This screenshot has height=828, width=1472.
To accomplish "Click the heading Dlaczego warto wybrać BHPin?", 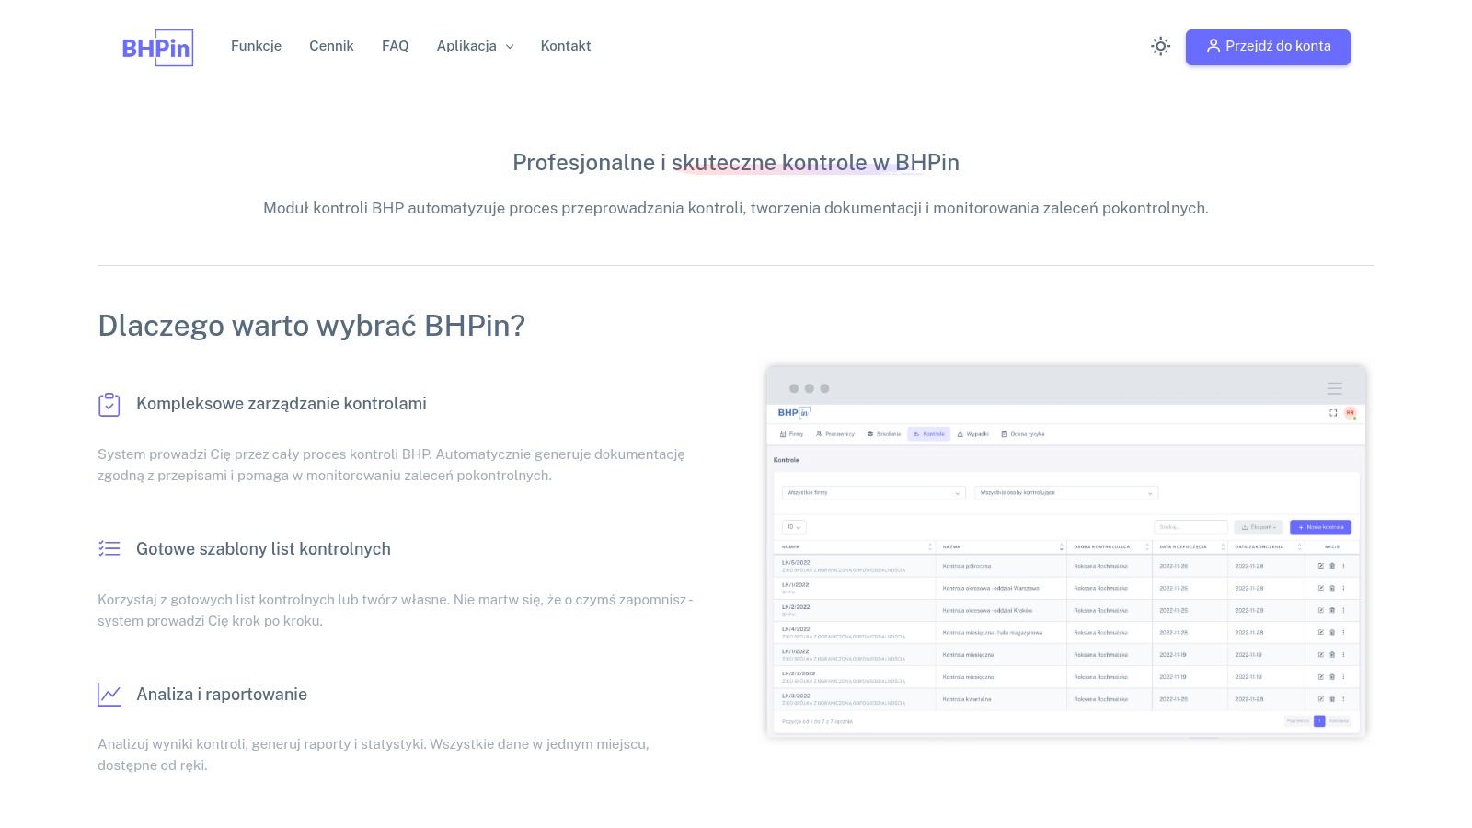I will (312, 326).
